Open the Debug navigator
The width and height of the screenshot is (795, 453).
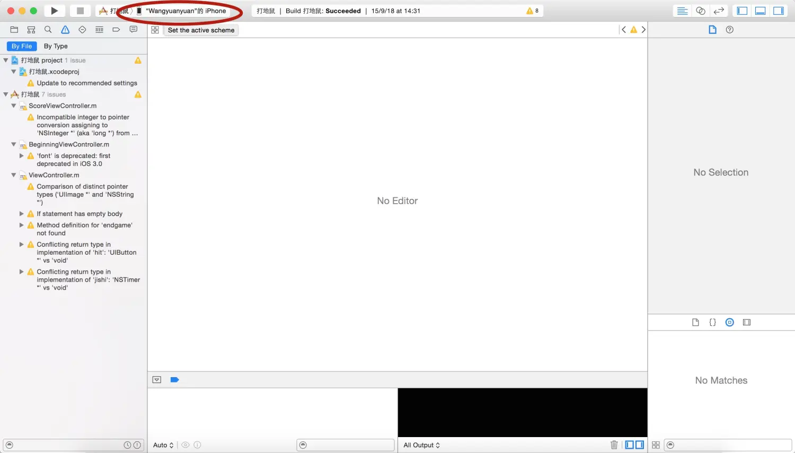99,30
